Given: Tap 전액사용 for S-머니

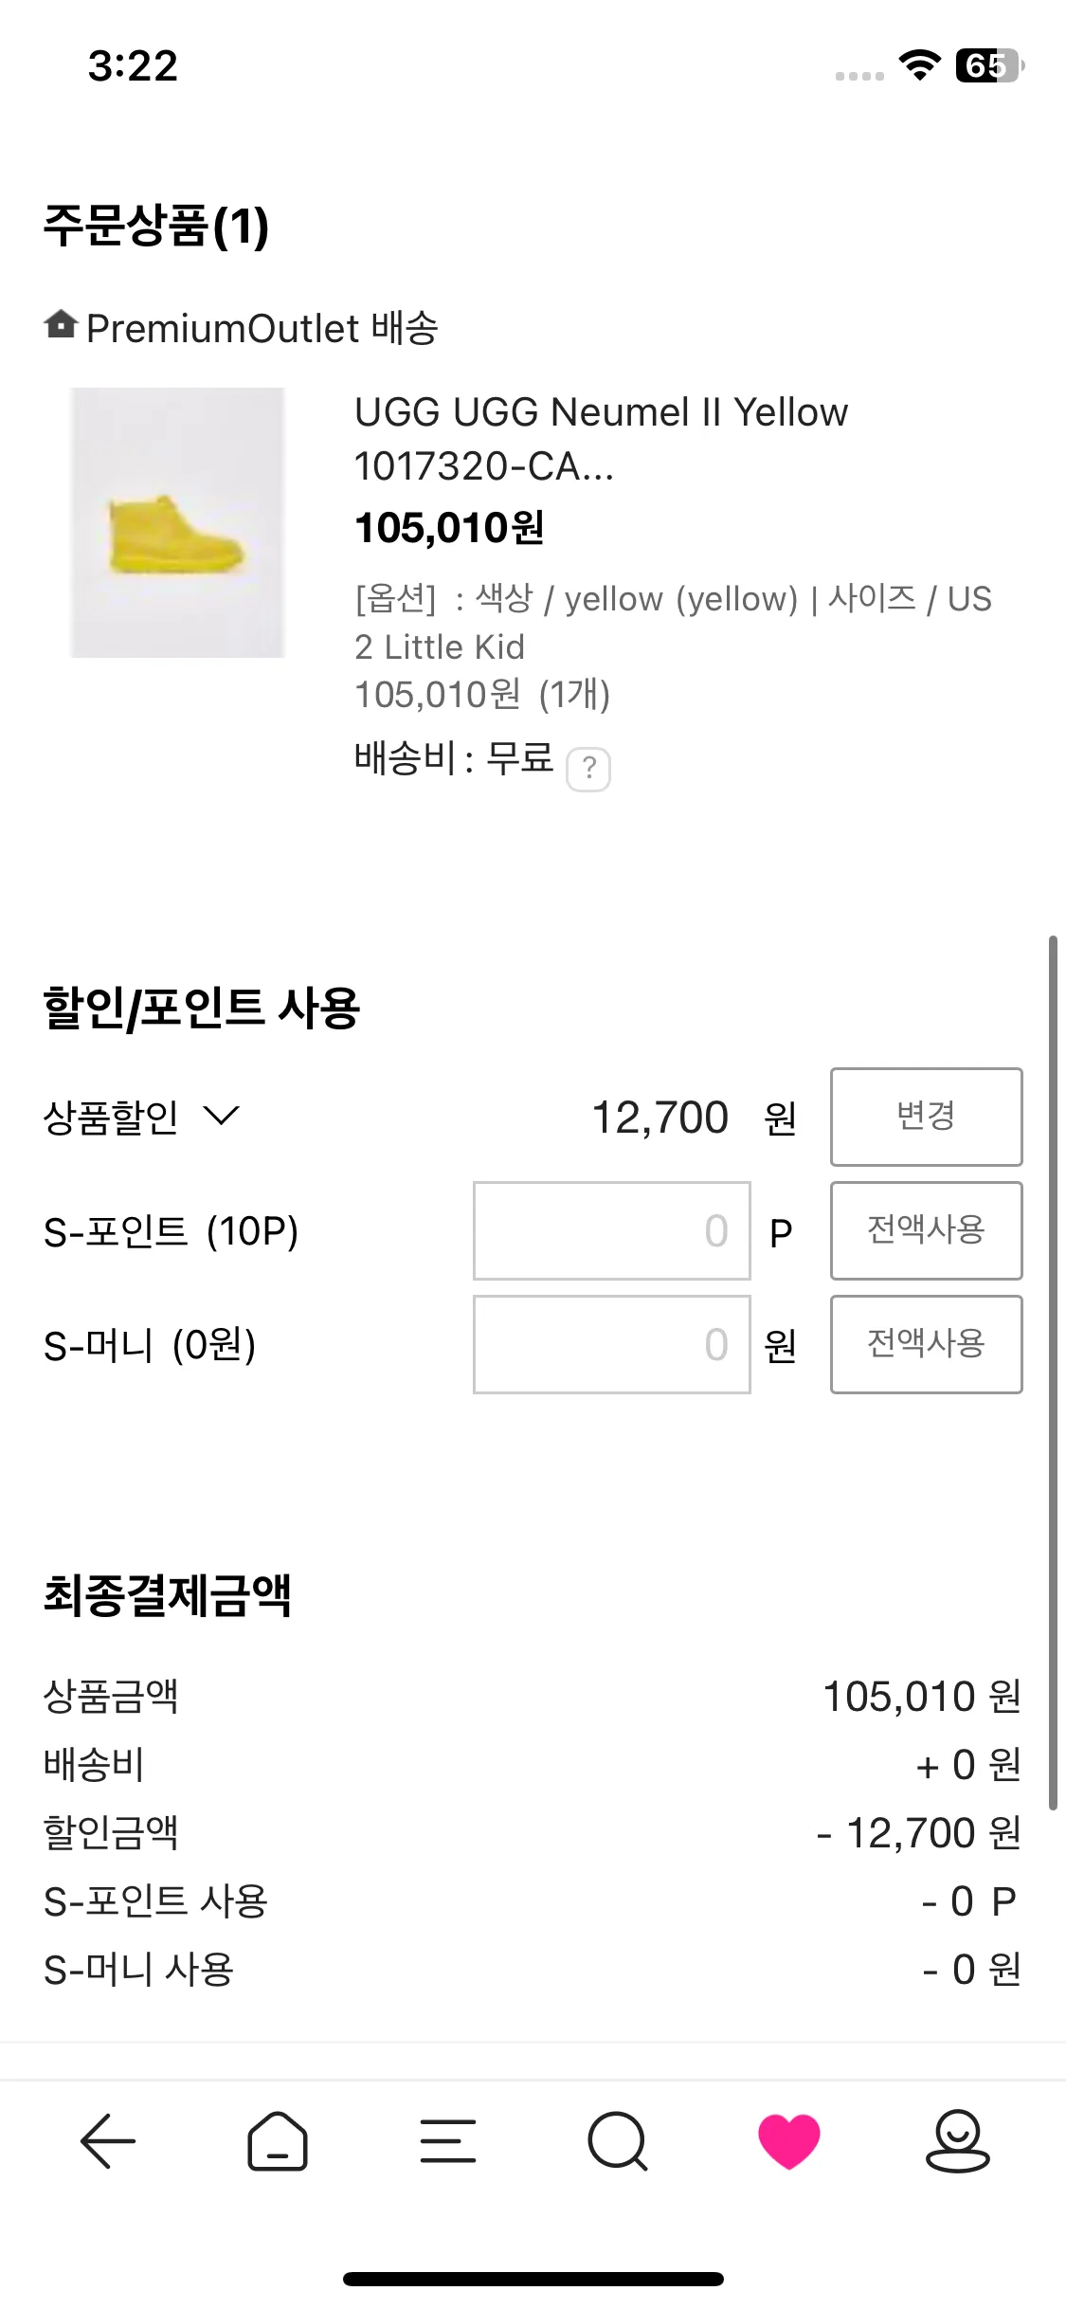Looking at the screenshot, I should (926, 1344).
